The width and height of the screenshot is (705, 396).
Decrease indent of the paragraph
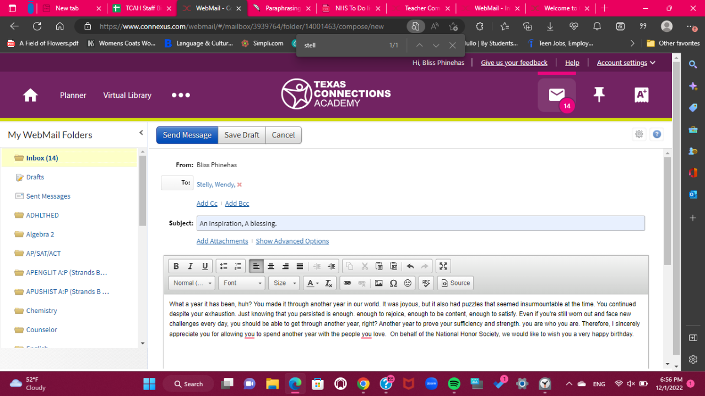[317, 266]
